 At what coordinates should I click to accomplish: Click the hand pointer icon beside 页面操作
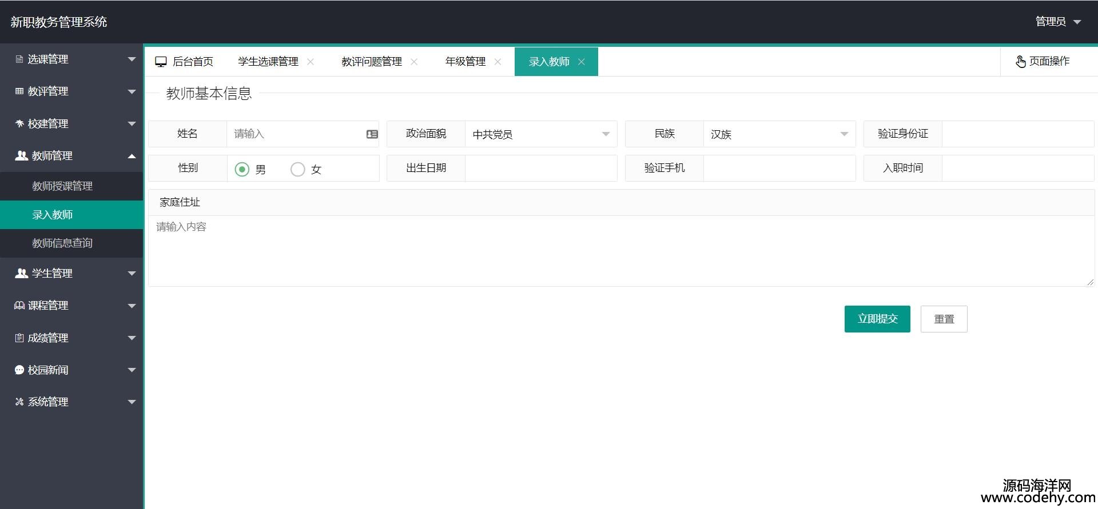click(x=1021, y=61)
